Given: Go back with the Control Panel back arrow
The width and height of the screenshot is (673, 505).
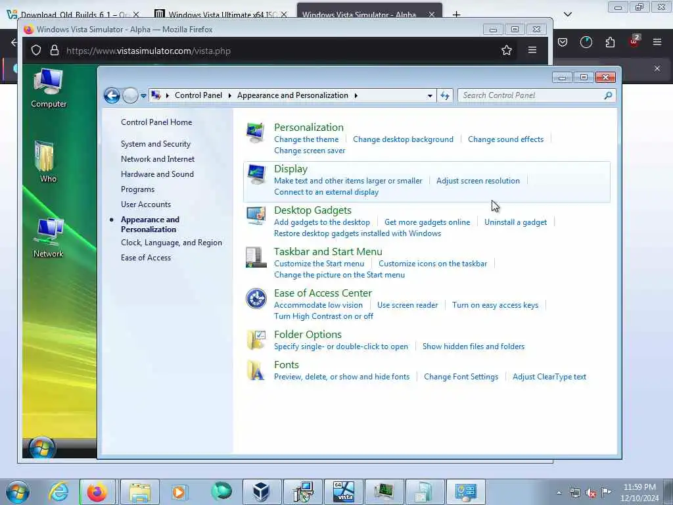Looking at the screenshot, I should [x=112, y=95].
